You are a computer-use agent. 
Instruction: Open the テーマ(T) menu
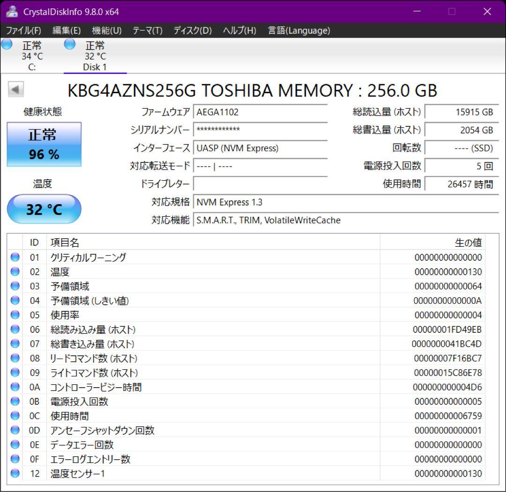[148, 30]
